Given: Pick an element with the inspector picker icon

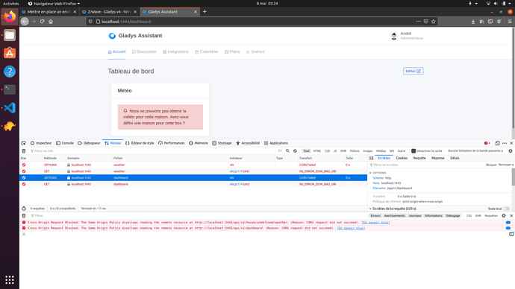Looking at the screenshot, I should point(24,143).
